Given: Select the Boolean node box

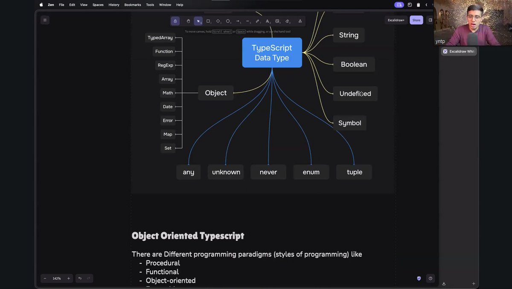Looking at the screenshot, I should click(x=354, y=64).
